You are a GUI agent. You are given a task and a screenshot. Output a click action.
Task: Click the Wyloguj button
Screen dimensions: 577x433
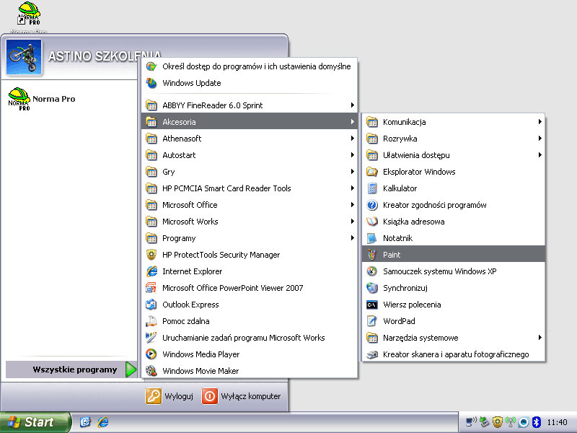(169, 396)
